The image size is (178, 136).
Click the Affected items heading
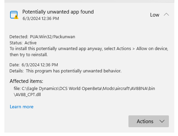click(x=26, y=81)
